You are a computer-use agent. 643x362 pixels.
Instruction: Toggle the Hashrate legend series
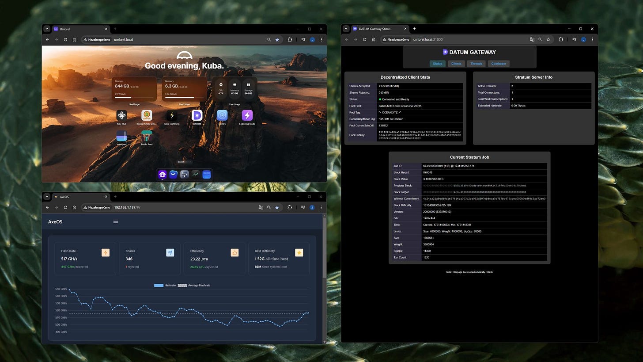[x=165, y=285]
